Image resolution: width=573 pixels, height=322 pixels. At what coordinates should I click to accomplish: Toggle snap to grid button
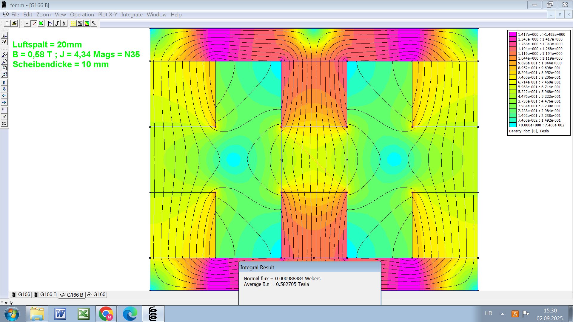4,117
